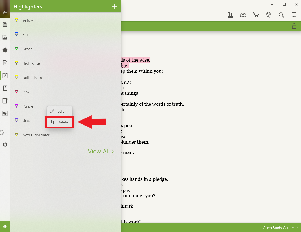Image resolution: width=301 pixels, height=232 pixels.
Task: Open history clock icon in sidebar
Action: [x=5, y=50]
